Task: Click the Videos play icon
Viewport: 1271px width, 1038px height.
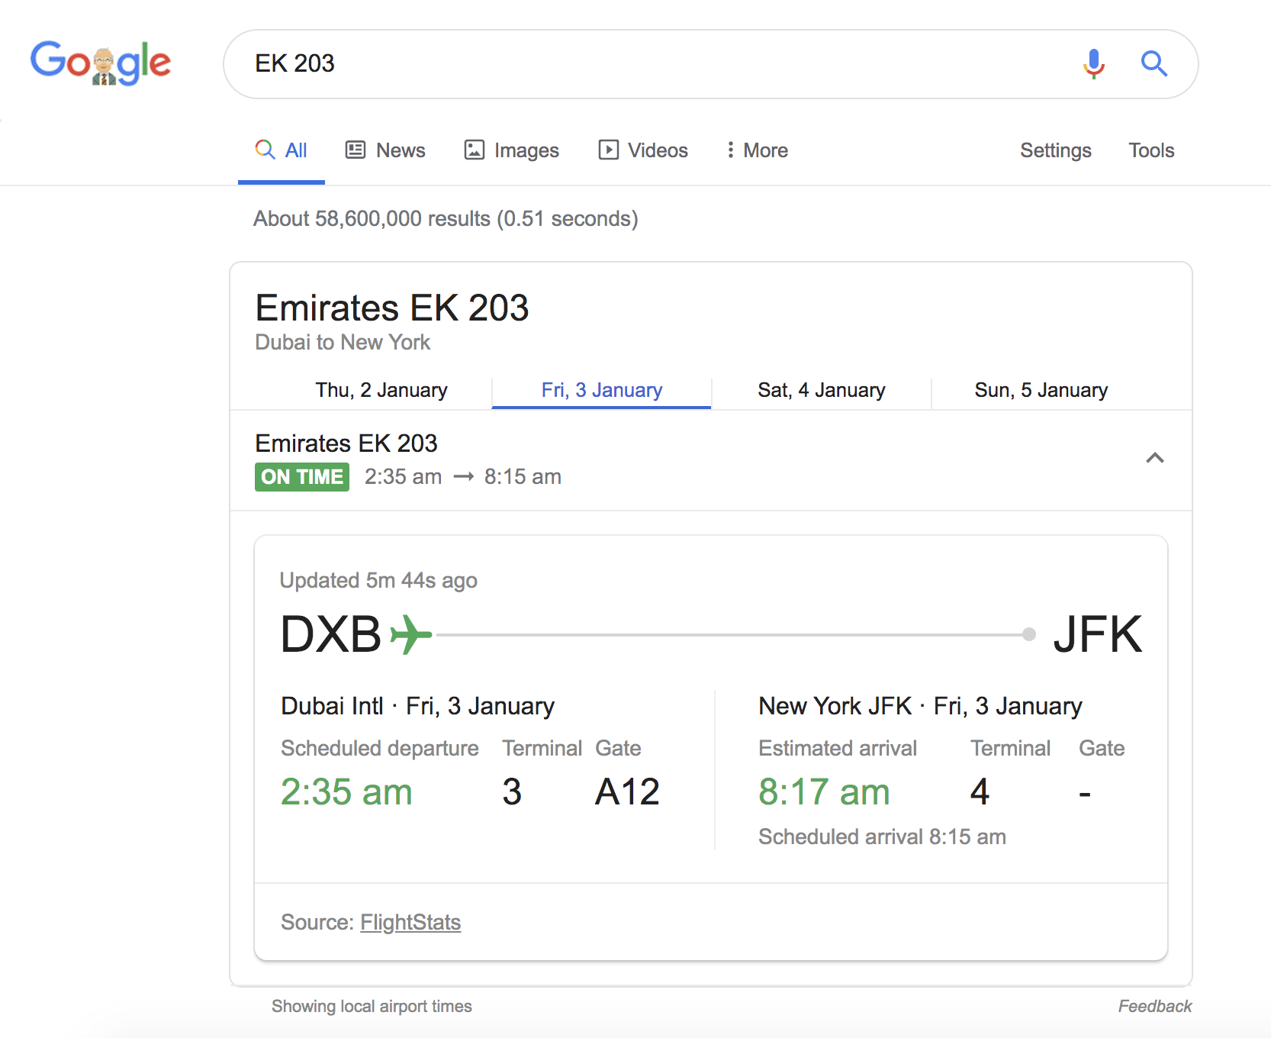Action: coord(608,150)
